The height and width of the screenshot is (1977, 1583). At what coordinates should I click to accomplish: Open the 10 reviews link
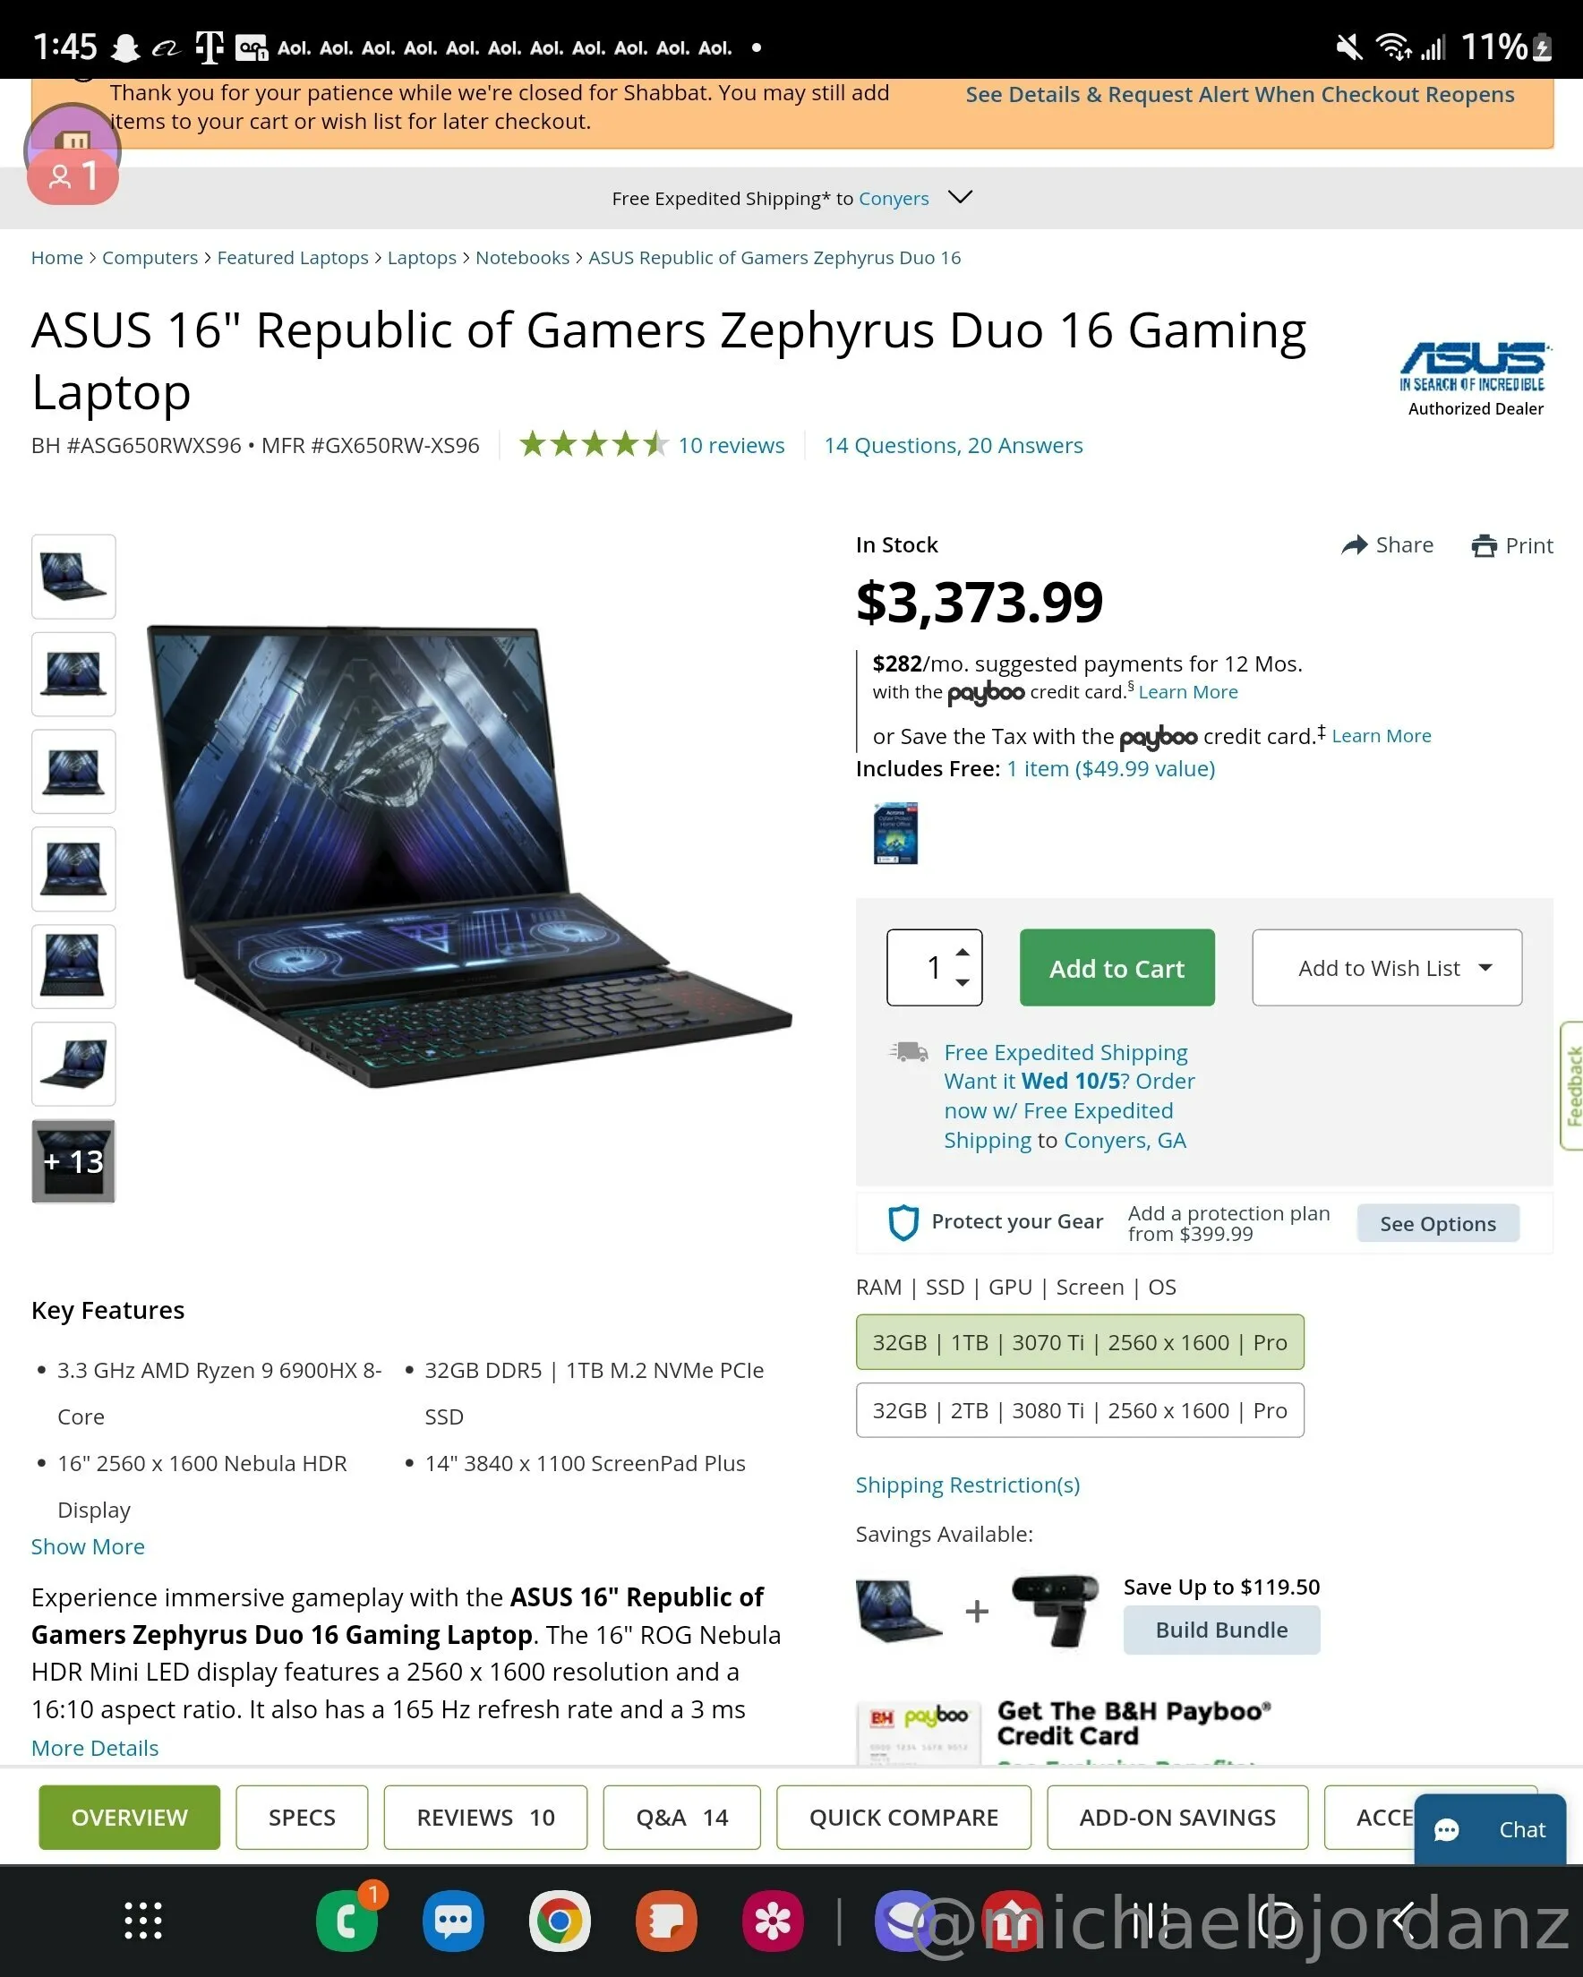[731, 446]
